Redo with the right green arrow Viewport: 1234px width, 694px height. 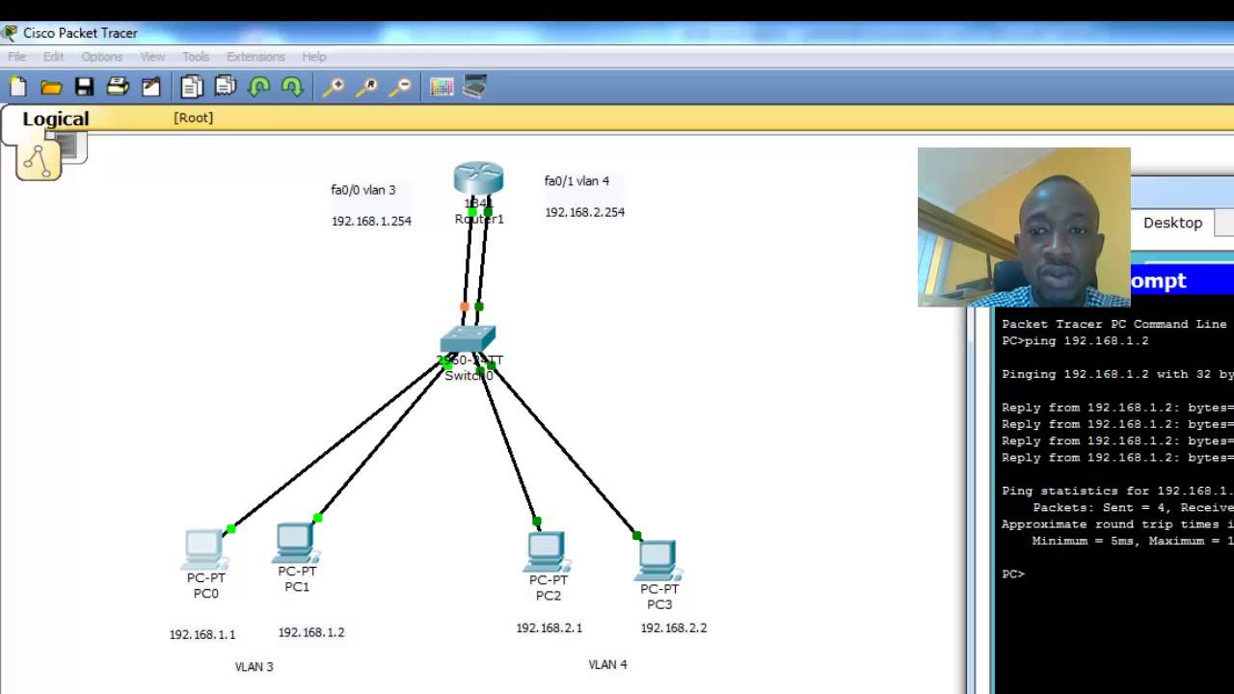[x=292, y=87]
